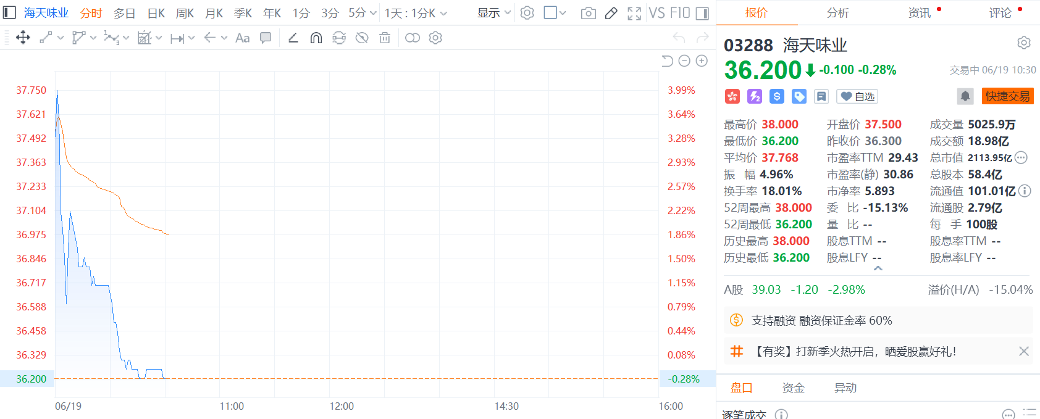The image size is (1040, 419).
Task: Enter fullscreen chart mode
Action: pyautogui.click(x=634, y=13)
